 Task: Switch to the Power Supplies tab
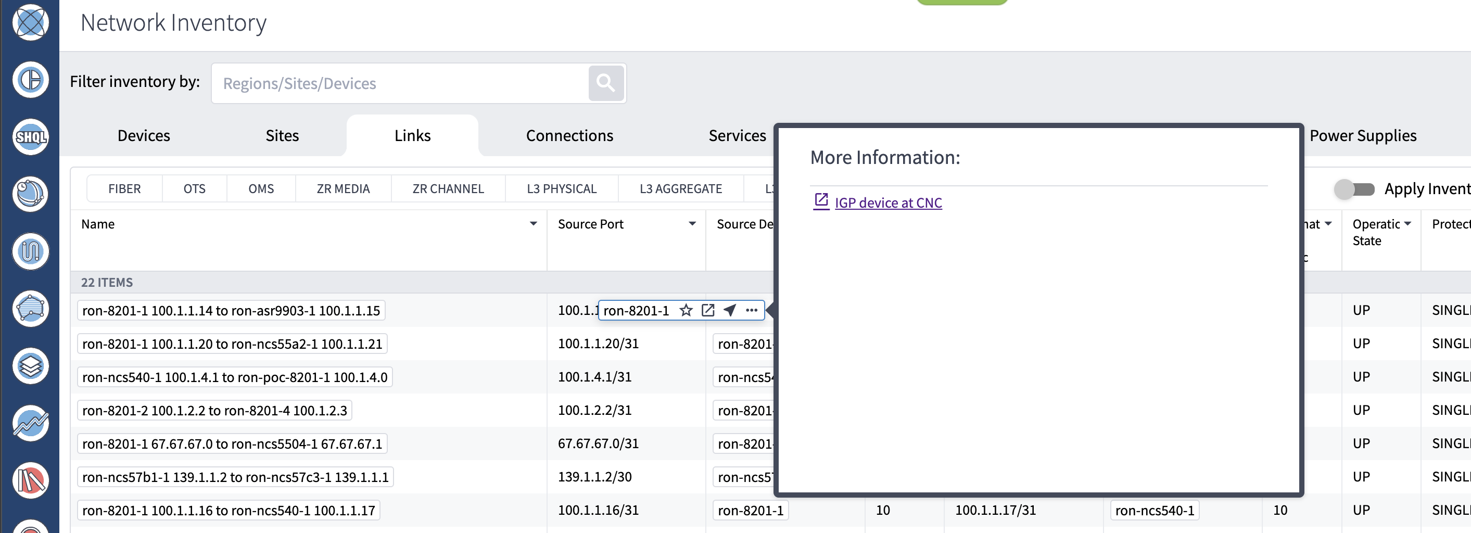click(1363, 135)
